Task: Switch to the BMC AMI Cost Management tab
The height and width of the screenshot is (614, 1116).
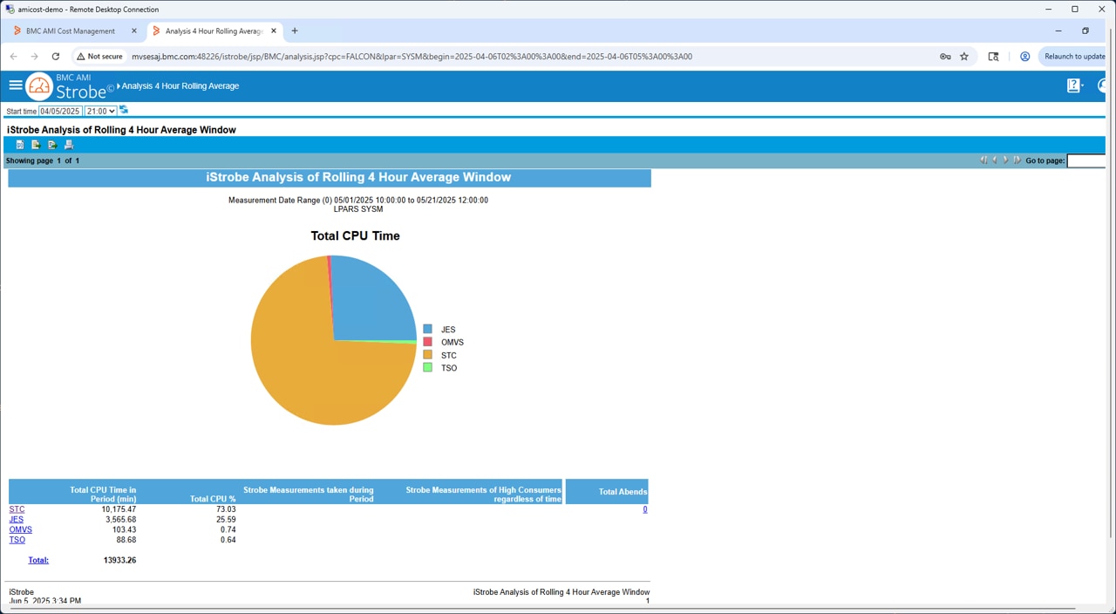Action: (71, 31)
